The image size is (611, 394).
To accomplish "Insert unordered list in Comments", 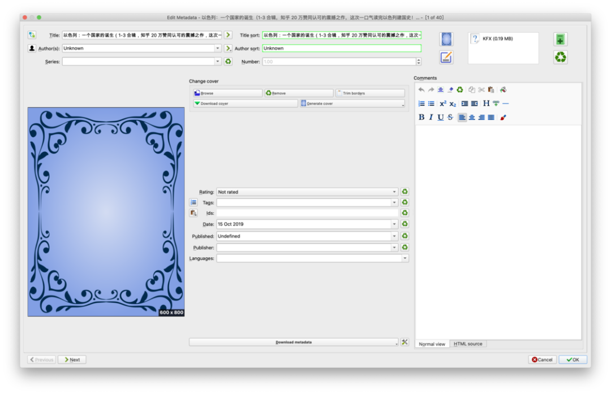I will [x=431, y=103].
